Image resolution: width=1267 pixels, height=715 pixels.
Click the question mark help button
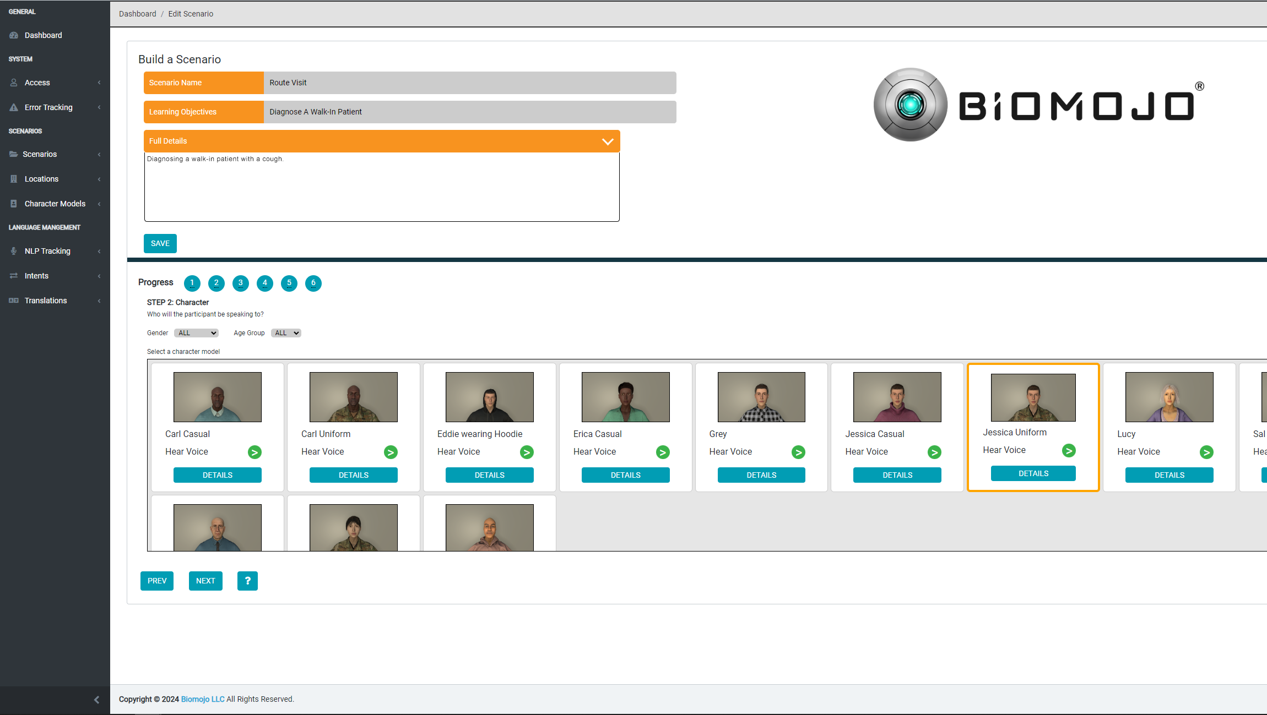tap(247, 581)
